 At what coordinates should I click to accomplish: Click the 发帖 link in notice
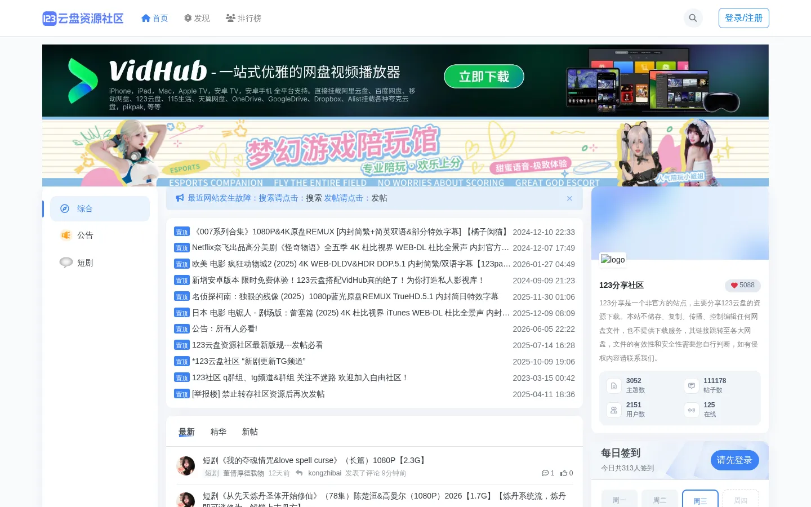click(379, 198)
